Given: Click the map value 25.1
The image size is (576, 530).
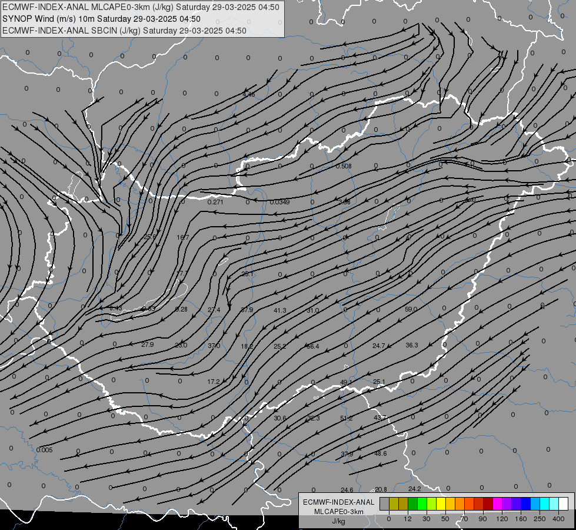Looking at the screenshot, I should [379, 382].
